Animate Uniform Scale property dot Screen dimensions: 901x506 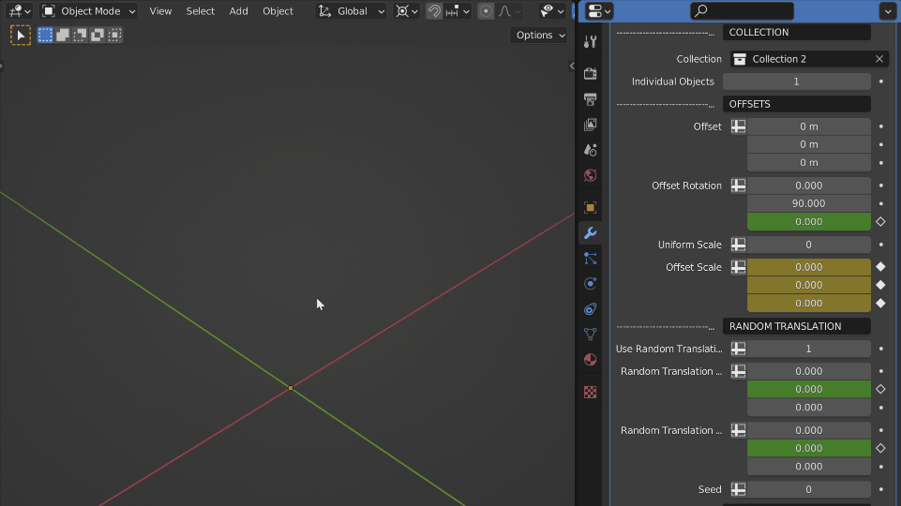coord(881,245)
